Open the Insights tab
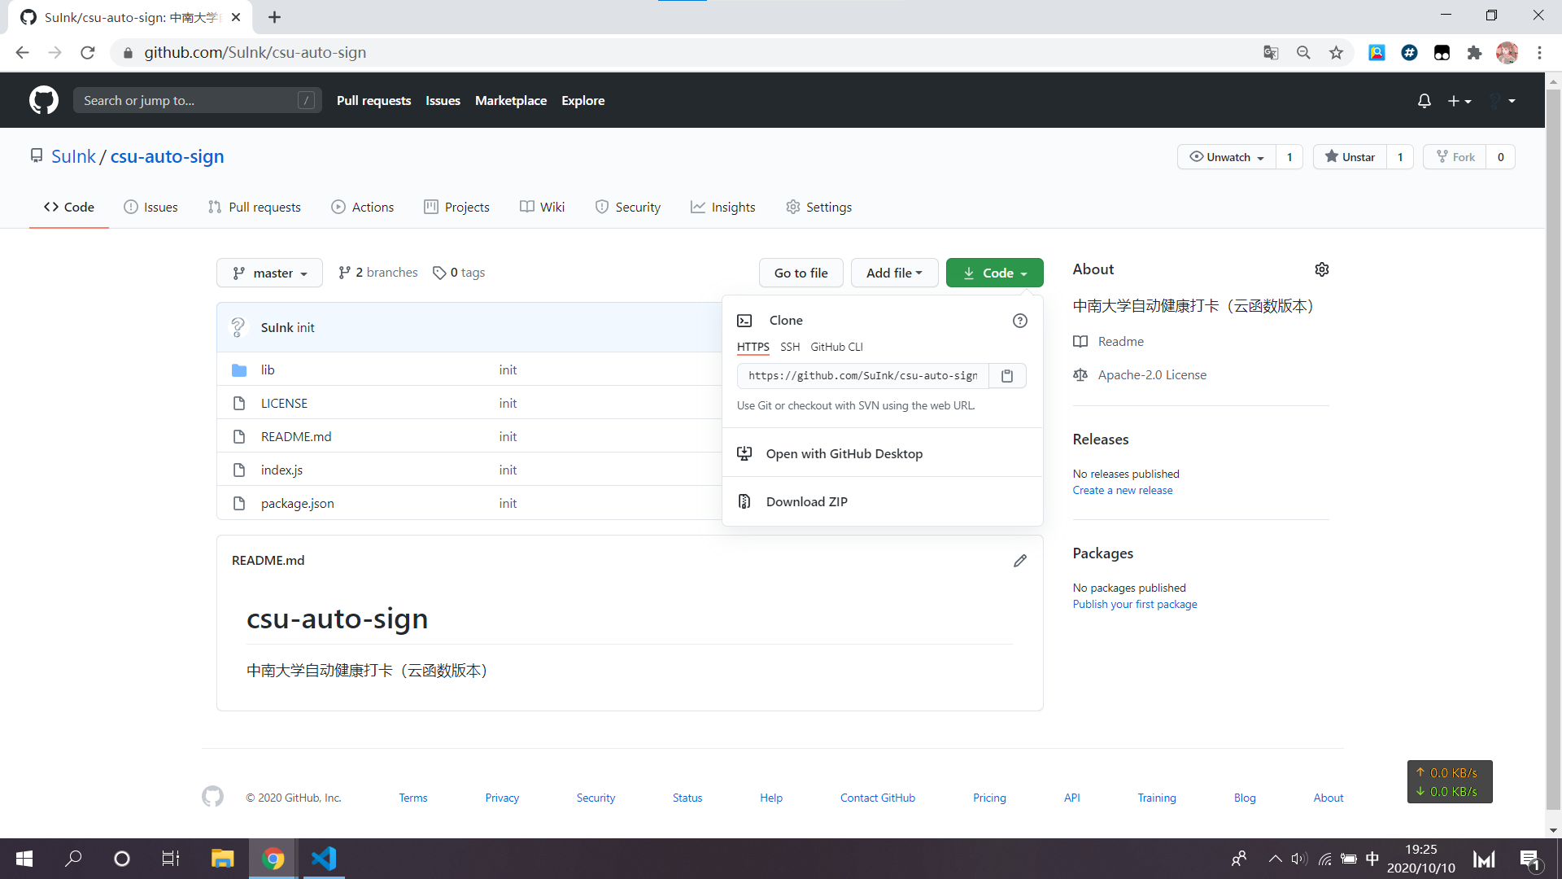Image resolution: width=1562 pixels, height=879 pixels. (723, 208)
